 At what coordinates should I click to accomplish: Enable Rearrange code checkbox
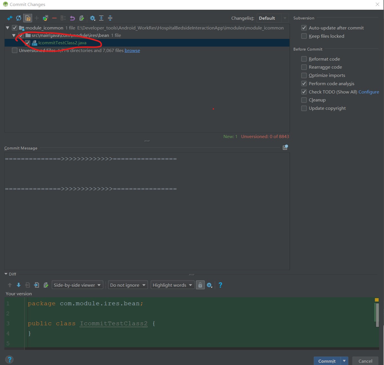[x=304, y=67]
